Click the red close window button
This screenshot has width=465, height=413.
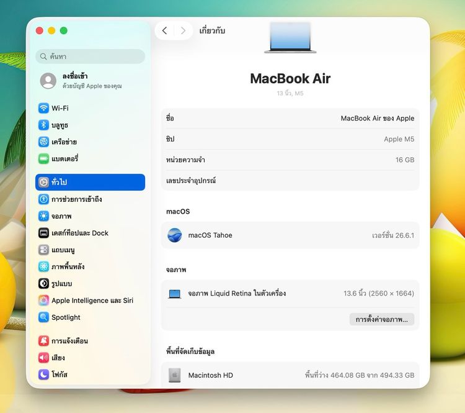tap(40, 30)
